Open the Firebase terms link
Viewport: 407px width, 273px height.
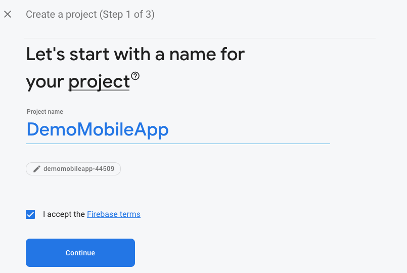click(114, 214)
